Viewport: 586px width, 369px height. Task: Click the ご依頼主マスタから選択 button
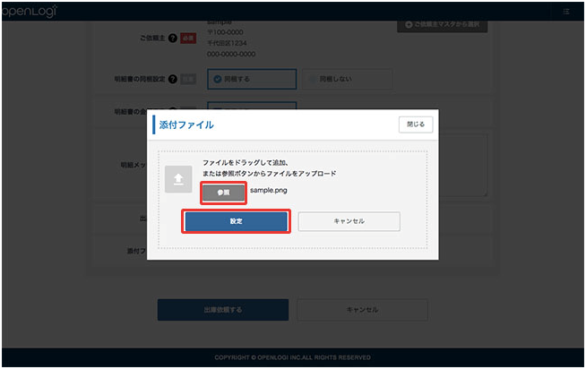tap(442, 25)
